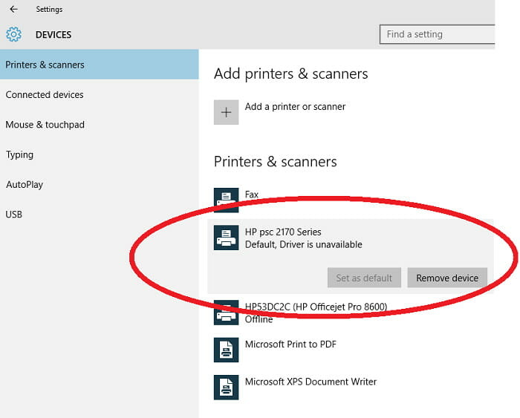Open the Printers & scanners section

coord(99,65)
